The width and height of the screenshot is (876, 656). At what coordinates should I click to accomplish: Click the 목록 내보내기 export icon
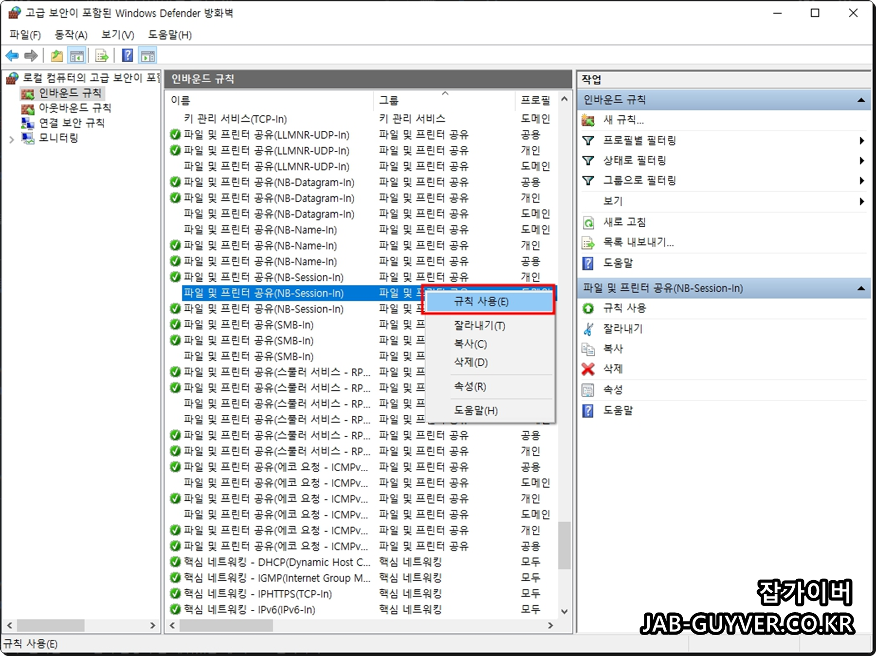588,243
